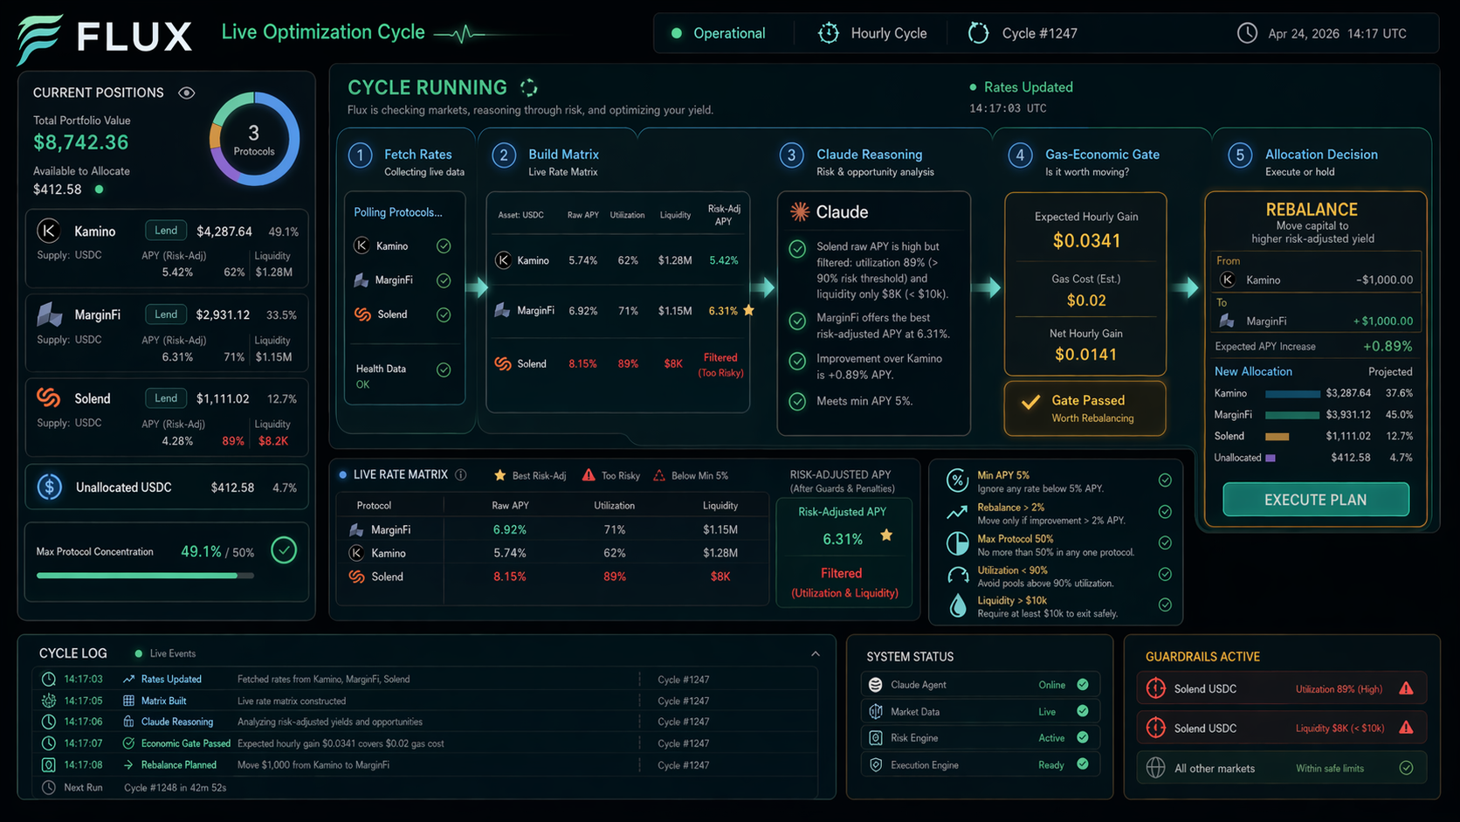Toggle the Liquidity > $10k rule check
The image size is (1460, 822).
coord(1165,604)
